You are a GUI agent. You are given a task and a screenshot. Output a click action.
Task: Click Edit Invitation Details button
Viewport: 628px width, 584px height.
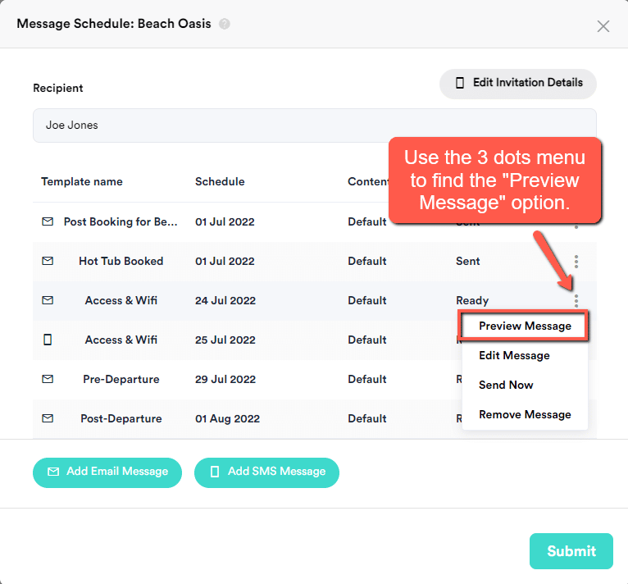pyautogui.click(x=518, y=84)
